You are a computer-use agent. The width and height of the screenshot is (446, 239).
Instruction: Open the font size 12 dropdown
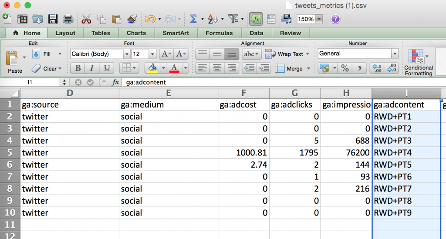tap(153, 54)
